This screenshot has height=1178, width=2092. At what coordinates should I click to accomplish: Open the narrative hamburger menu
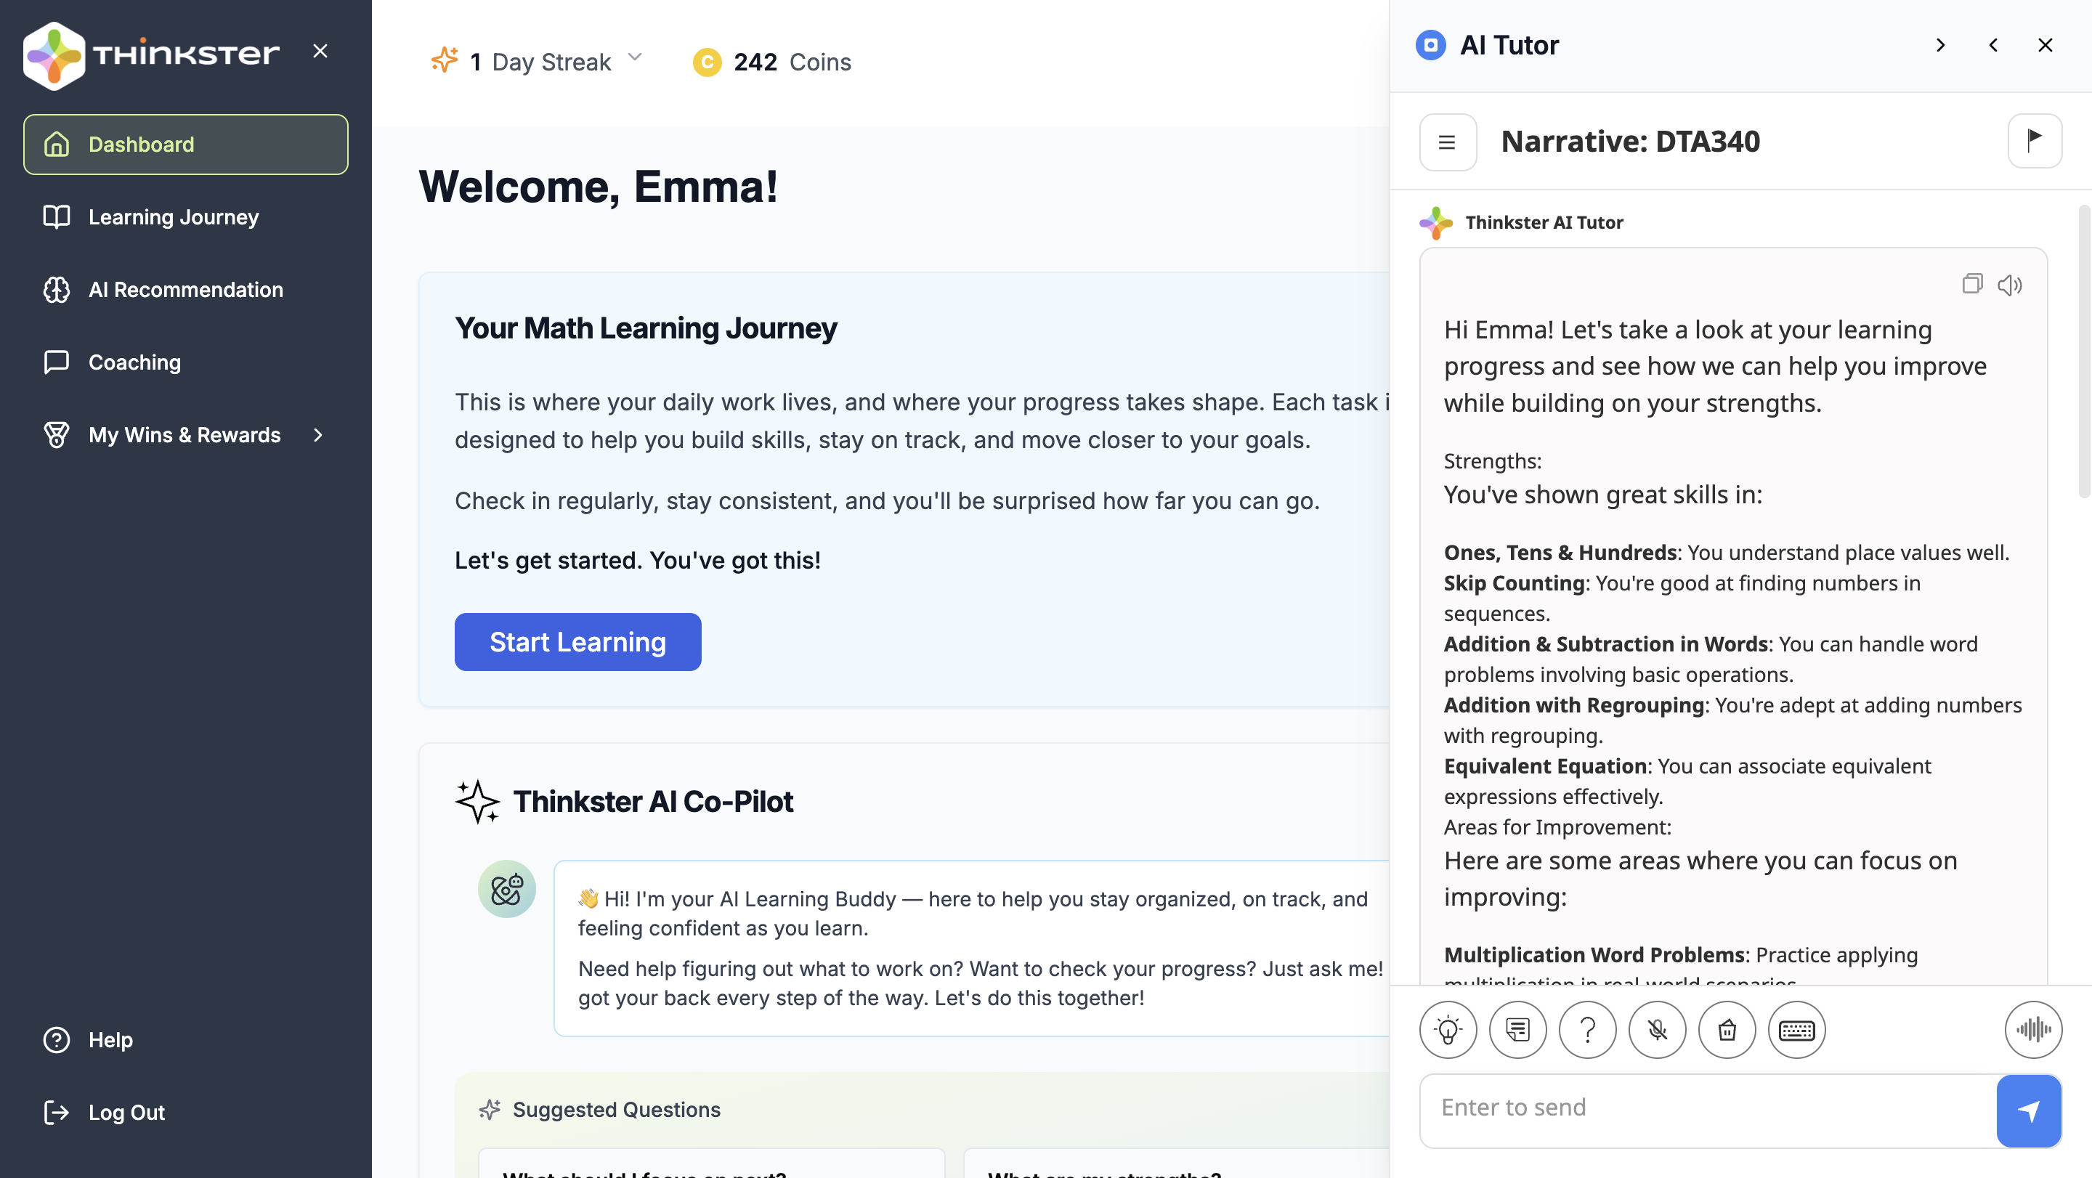click(1448, 142)
